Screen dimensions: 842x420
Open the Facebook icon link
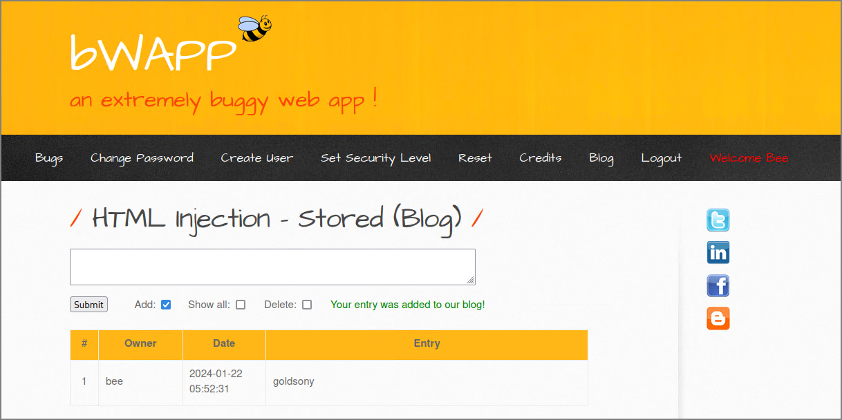[x=718, y=285]
